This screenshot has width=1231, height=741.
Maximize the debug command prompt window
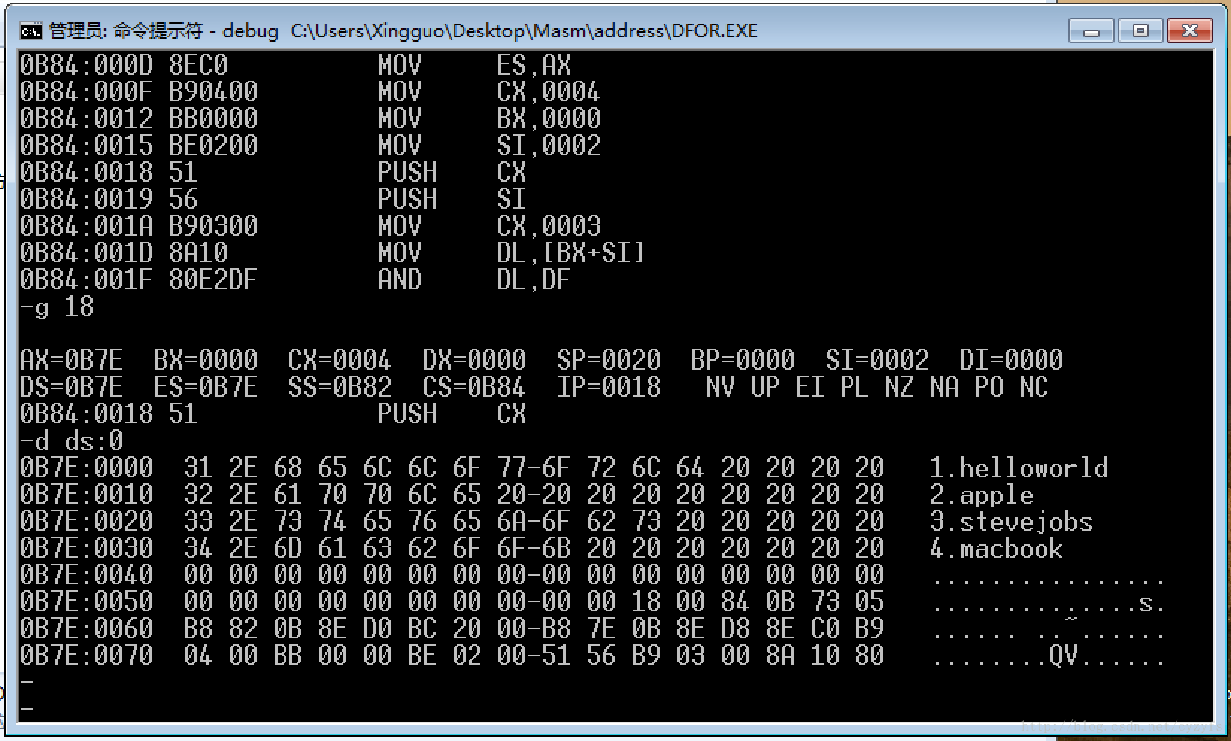(x=1141, y=31)
